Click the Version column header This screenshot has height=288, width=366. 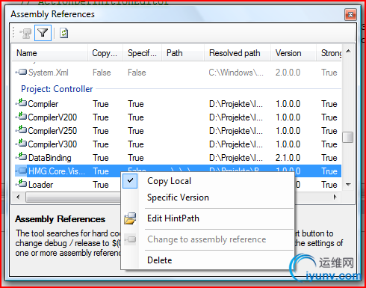point(294,53)
